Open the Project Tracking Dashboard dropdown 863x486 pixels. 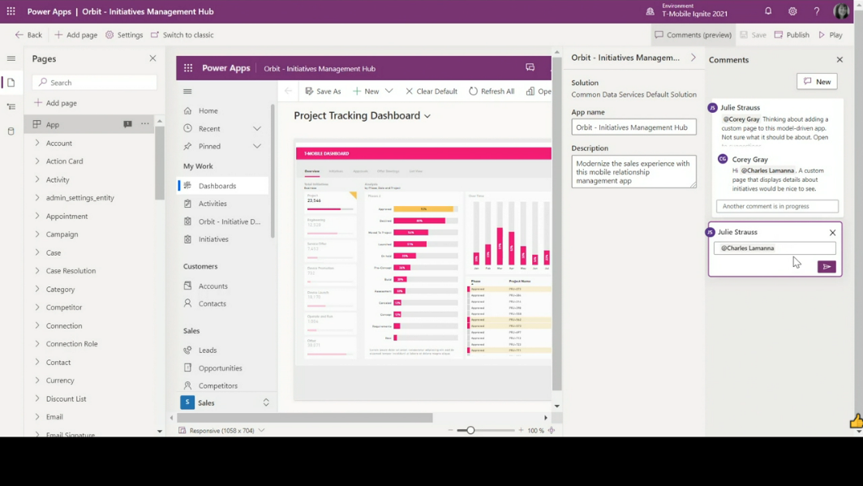[427, 116]
